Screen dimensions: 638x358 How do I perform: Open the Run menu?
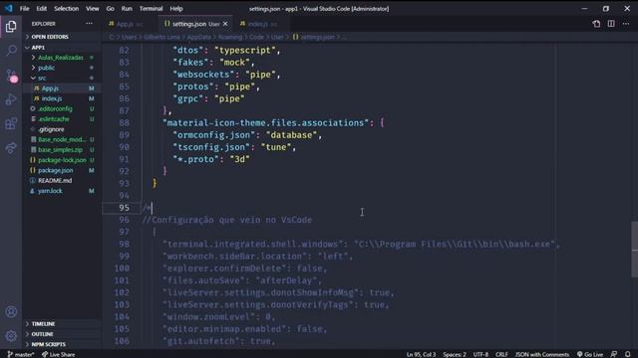coord(127,9)
